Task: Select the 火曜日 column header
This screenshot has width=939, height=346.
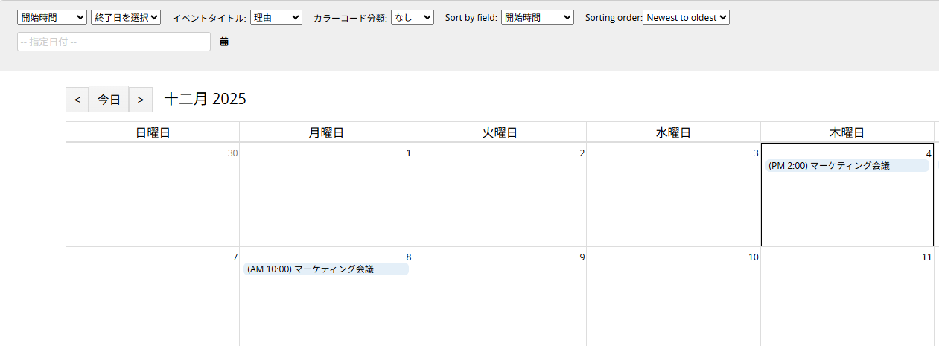Action: click(x=500, y=133)
